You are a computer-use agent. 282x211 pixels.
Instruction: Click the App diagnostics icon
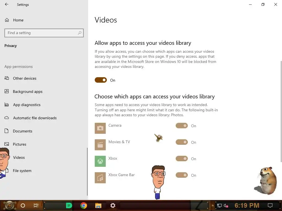tap(7, 105)
